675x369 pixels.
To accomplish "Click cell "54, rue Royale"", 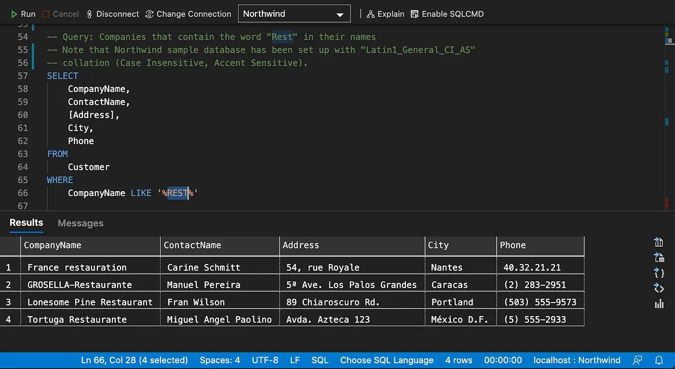I will 352,267.
